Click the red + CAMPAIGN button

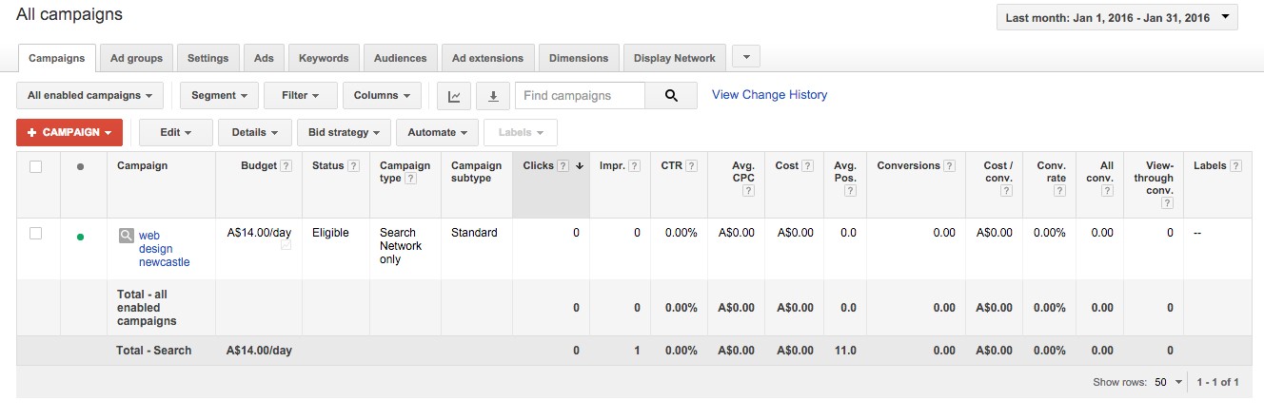click(x=69, y=132)
